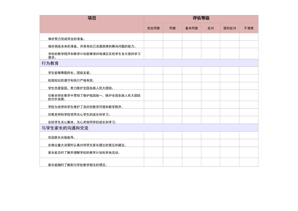Click the row 学校的教学程序和教学计划
Viewport: 298px width, 211px height.
149,54
